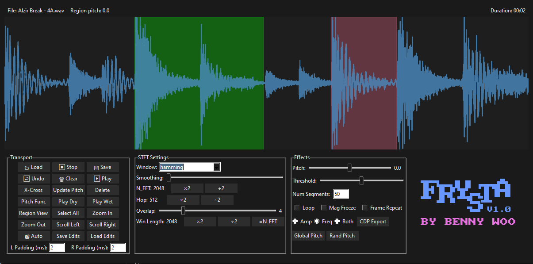Click Play Dry button
The height and width of the screenshot is (264, 533).
[x=68, y=202]
